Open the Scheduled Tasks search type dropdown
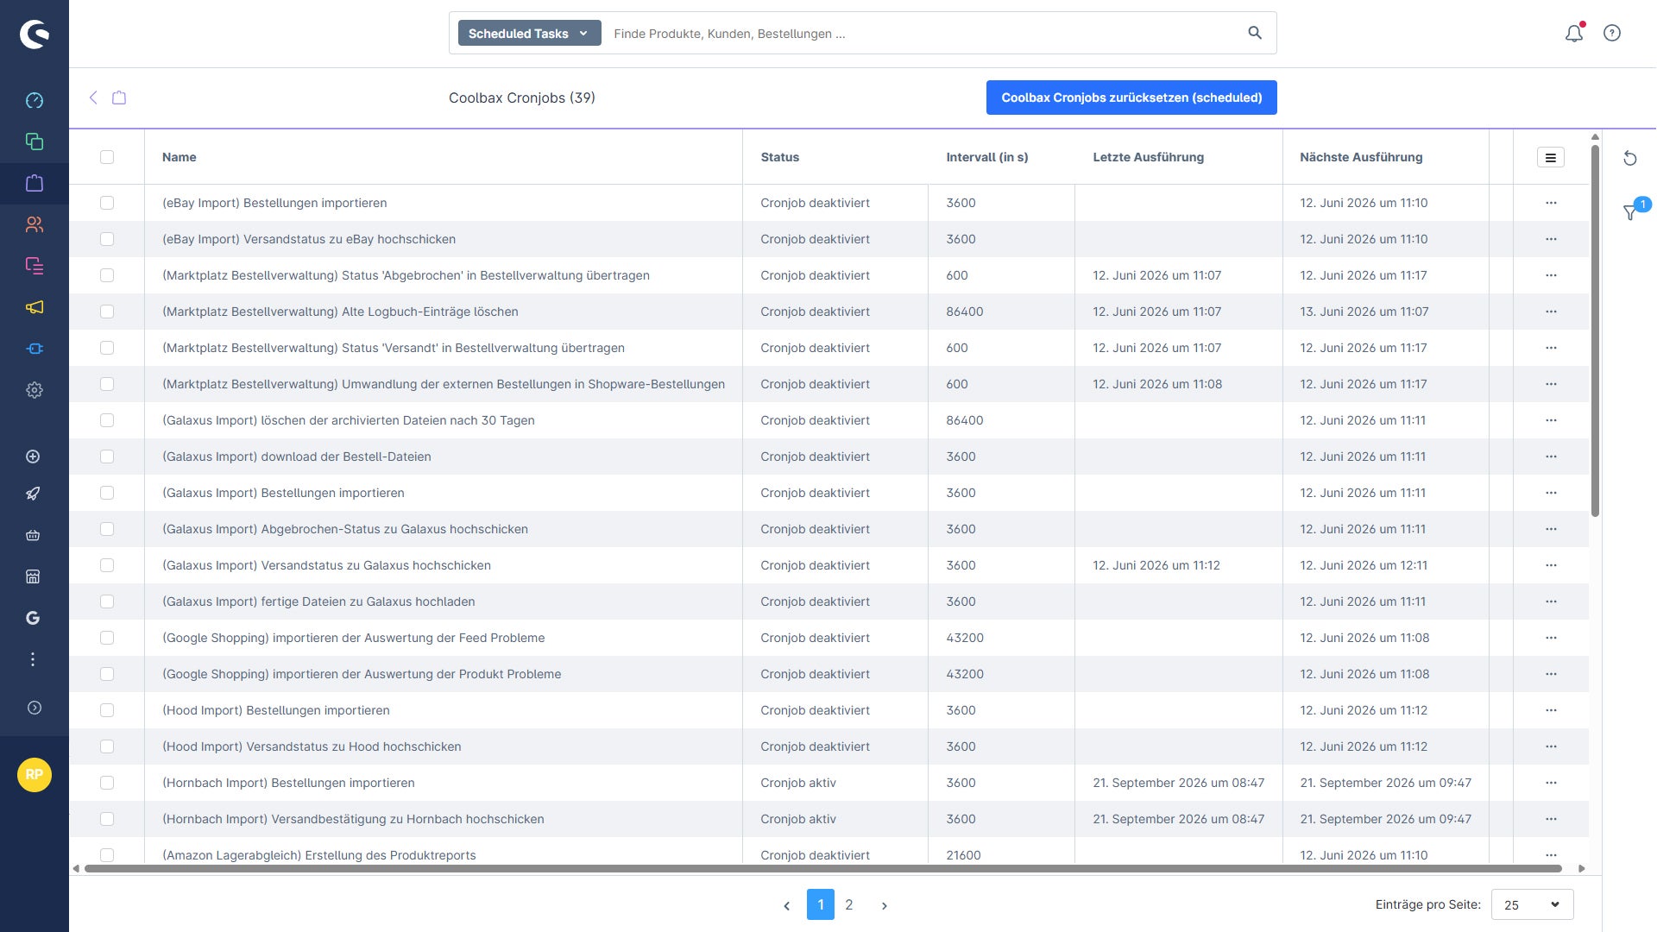 pos(529,33)
